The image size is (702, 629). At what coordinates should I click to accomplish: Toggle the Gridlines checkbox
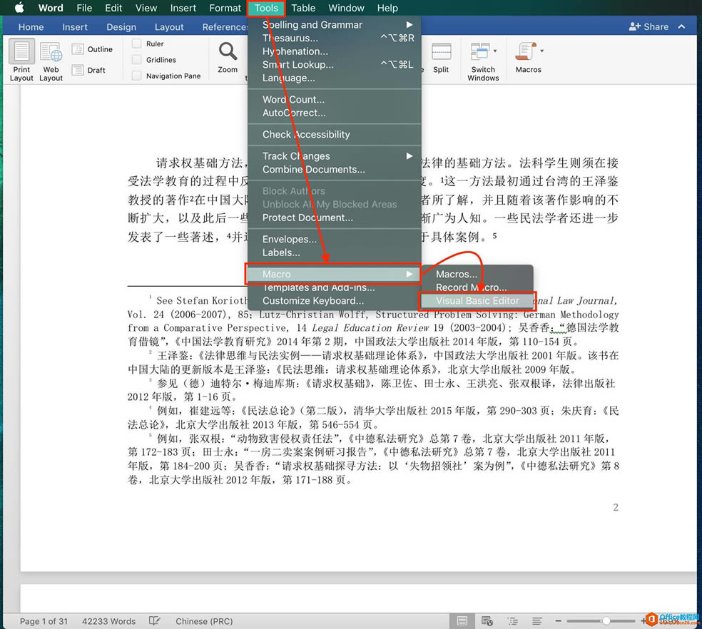(x=137, y=60)
